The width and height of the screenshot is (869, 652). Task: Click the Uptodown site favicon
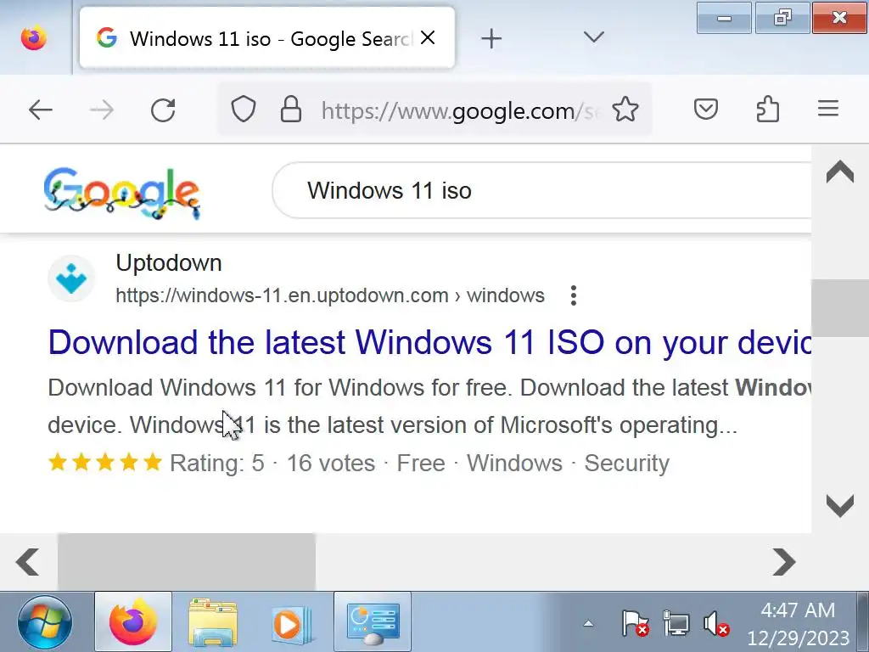[71, 278]
